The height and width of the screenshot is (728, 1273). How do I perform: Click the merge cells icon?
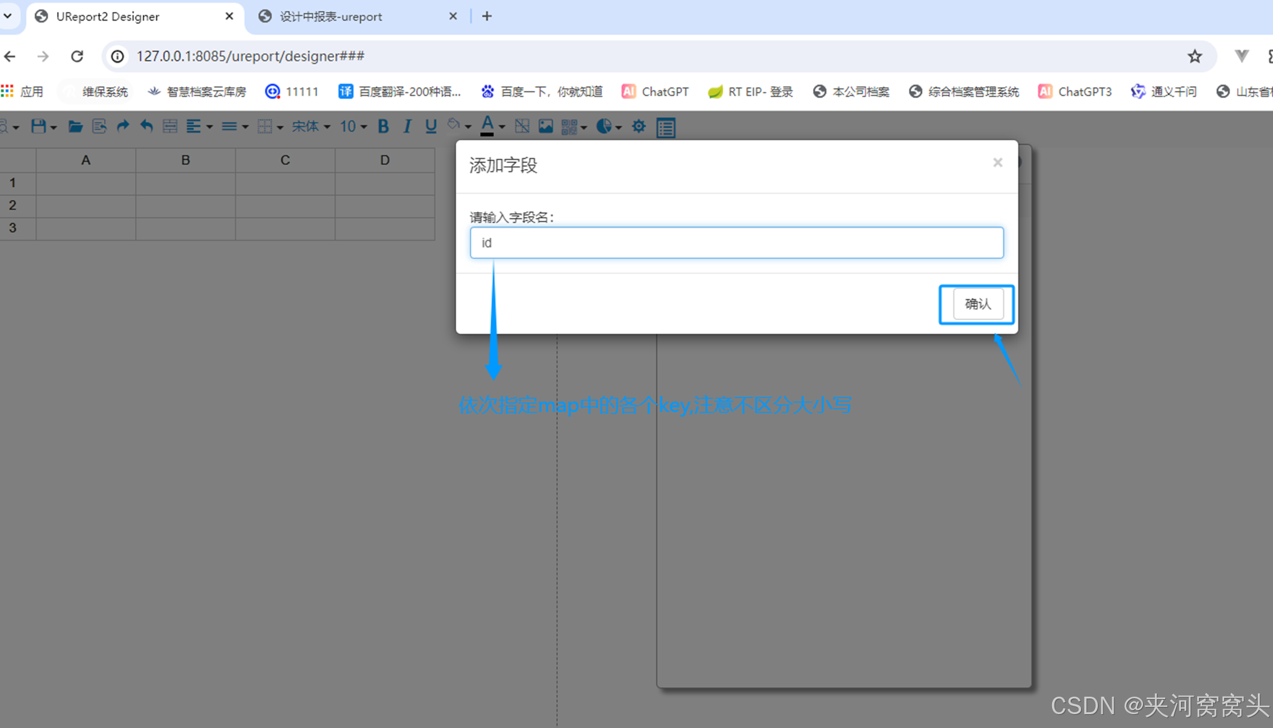point(170,126)
